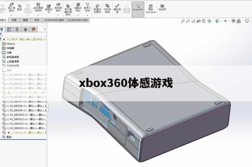
Task: Open the SOLIDWORKS MBD tab
Action: [x=77, y=20]
